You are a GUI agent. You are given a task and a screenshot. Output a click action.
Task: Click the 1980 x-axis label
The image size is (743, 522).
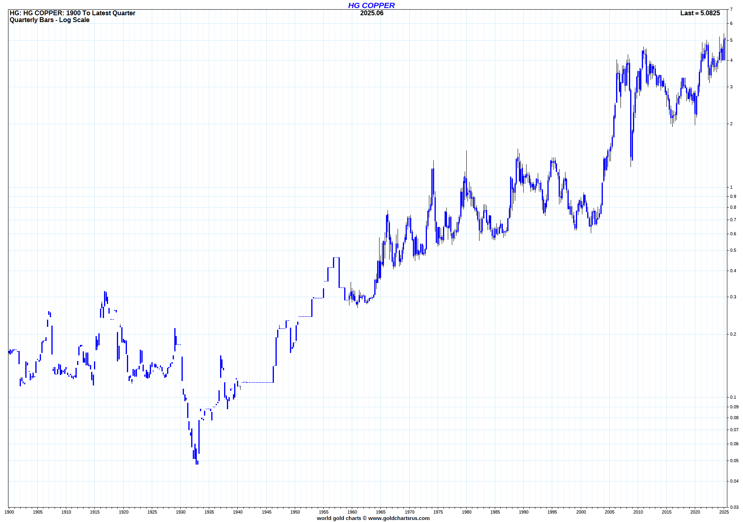(x=467, y=512)
